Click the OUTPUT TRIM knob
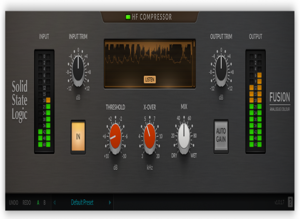Screen dimensions: 300x219 (221, 70)
